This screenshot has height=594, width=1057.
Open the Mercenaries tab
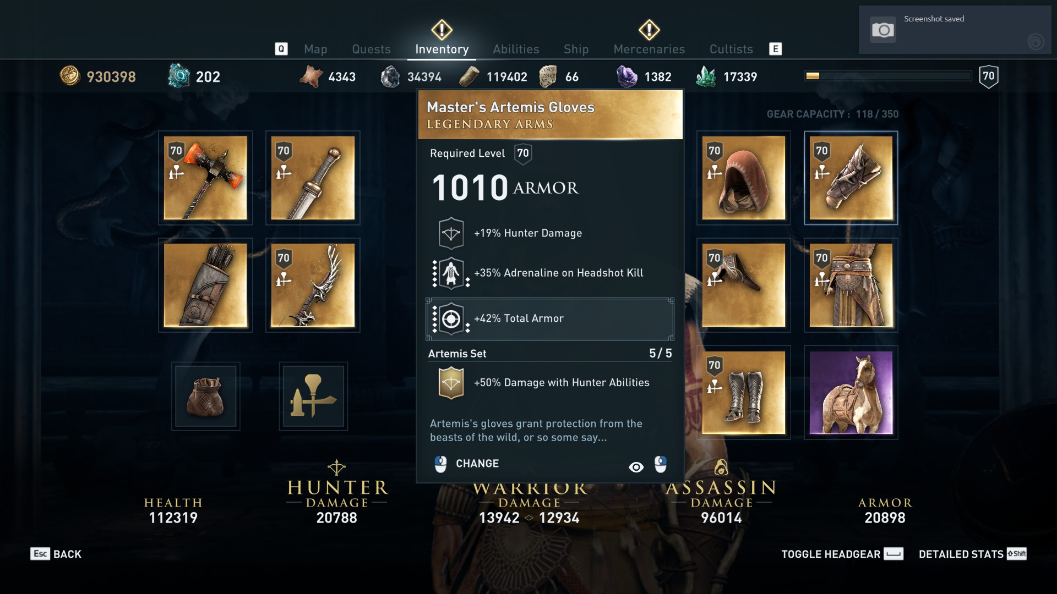click(x=649, y=49)
